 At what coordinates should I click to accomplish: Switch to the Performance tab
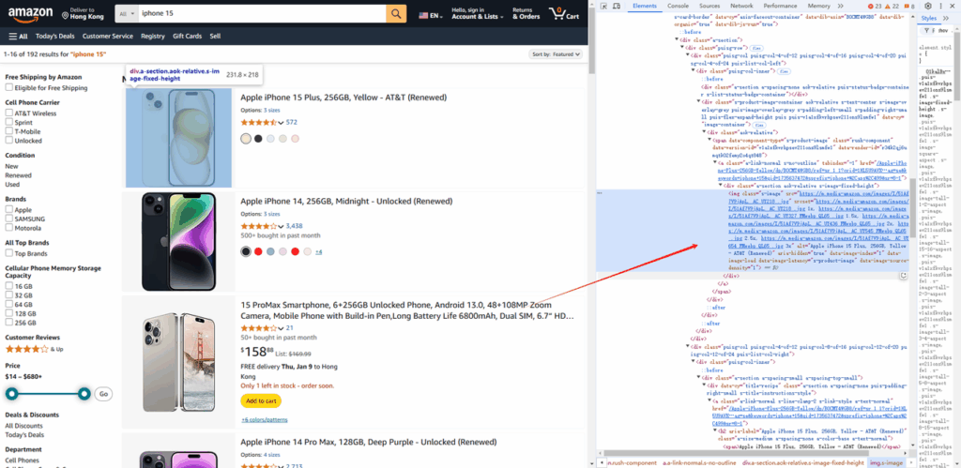pos(780,6)
